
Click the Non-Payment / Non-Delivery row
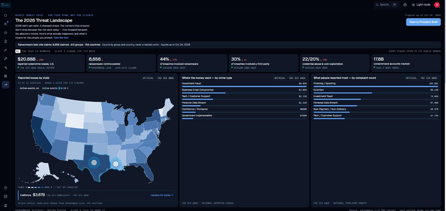376,110
